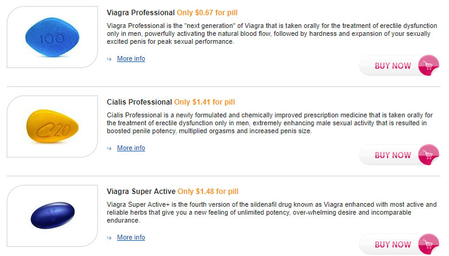Select the blue 100 pill image
This screenshot has width=449, height=256.
[51, 38]
